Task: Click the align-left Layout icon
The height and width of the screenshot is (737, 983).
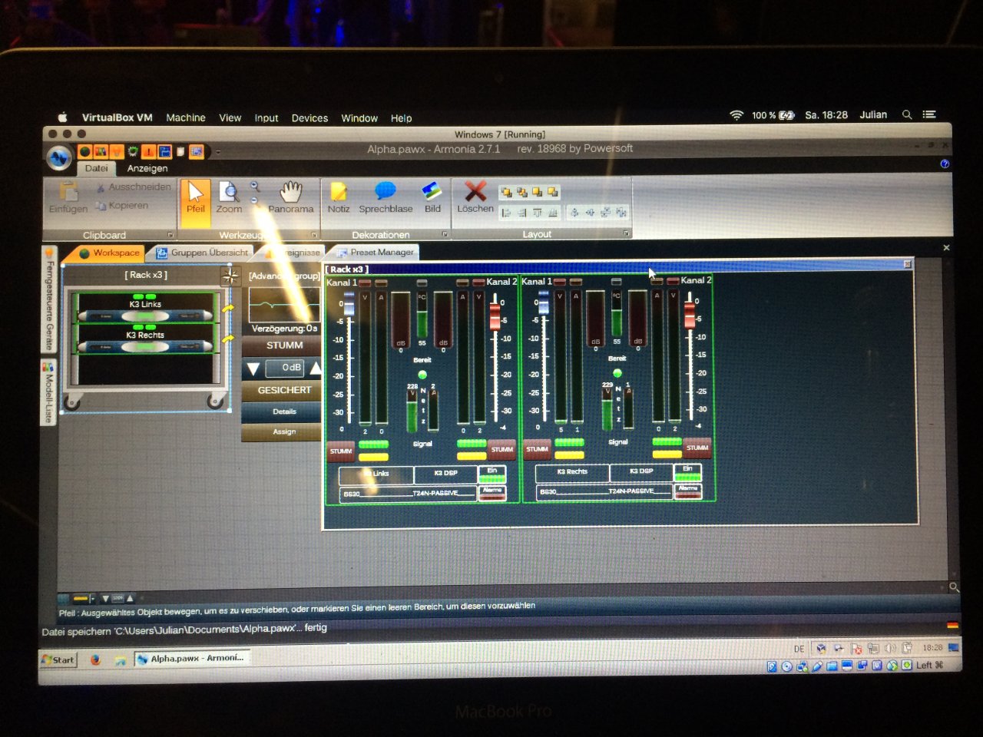Action: [x=506, y=213]
